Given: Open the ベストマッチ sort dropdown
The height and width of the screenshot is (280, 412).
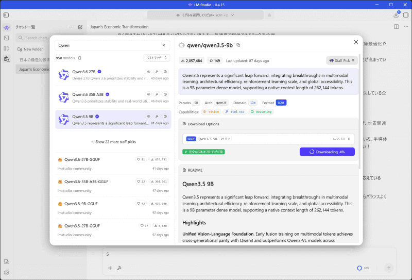Looking at the screenshot, I should pyautogui.click(x=157, y=58).
